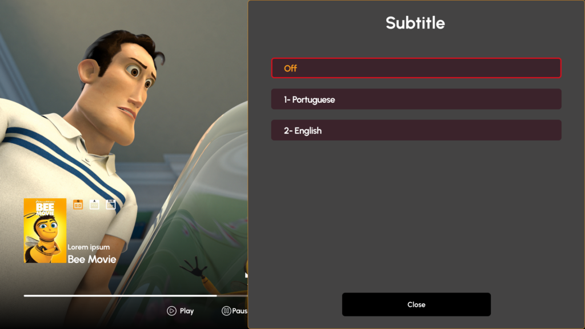Image resolution: width=585 pixels, height=329 pixels.
Task: Click empty panel area below 2- English
Action: pyautogui.click(x=416, y=212)
